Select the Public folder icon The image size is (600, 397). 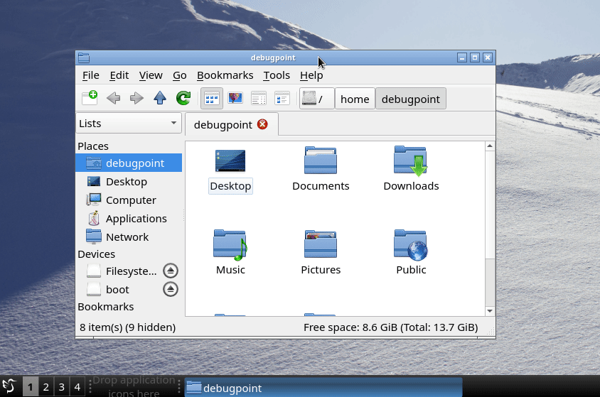click(x=410, y=245)
